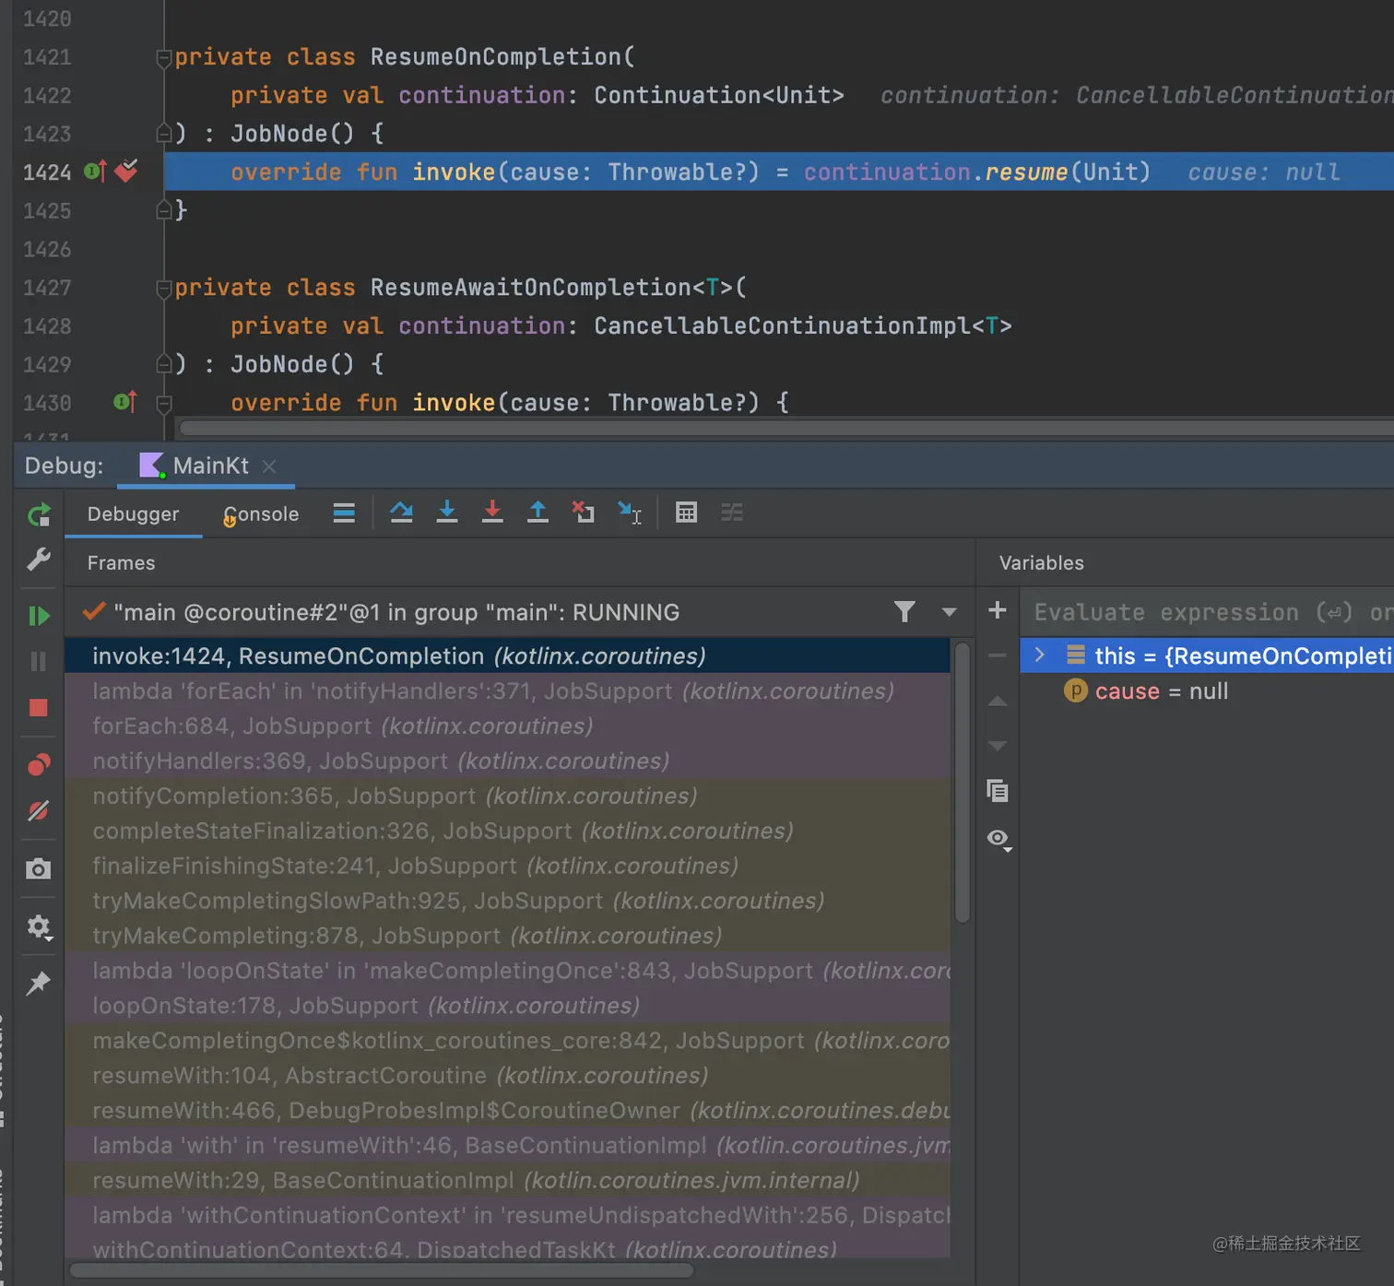Click line number 1422 in gutter
Screen dimensions: 1394x1286
click(x=47, y=96)
